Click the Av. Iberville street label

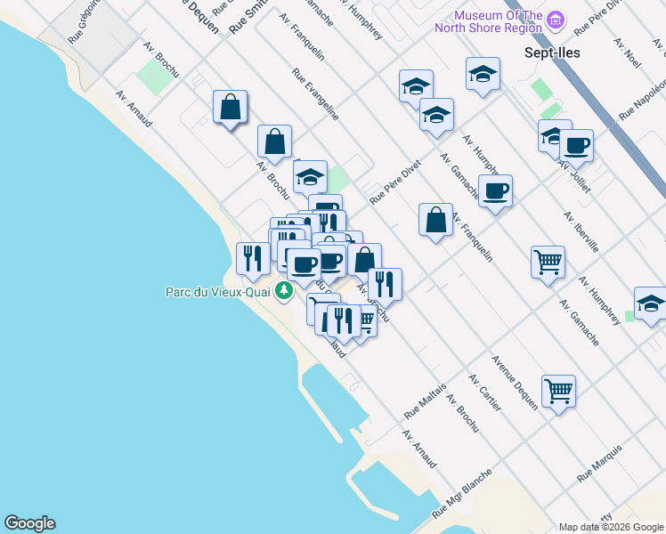[581, 231]
